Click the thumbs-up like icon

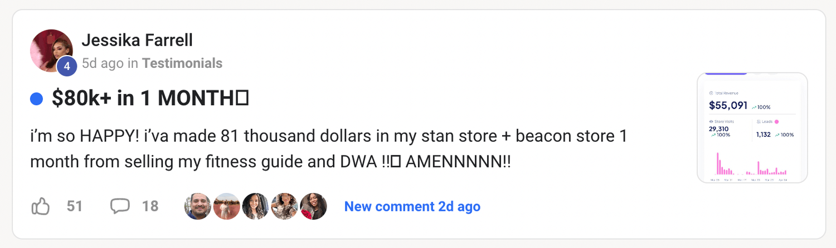41,207
